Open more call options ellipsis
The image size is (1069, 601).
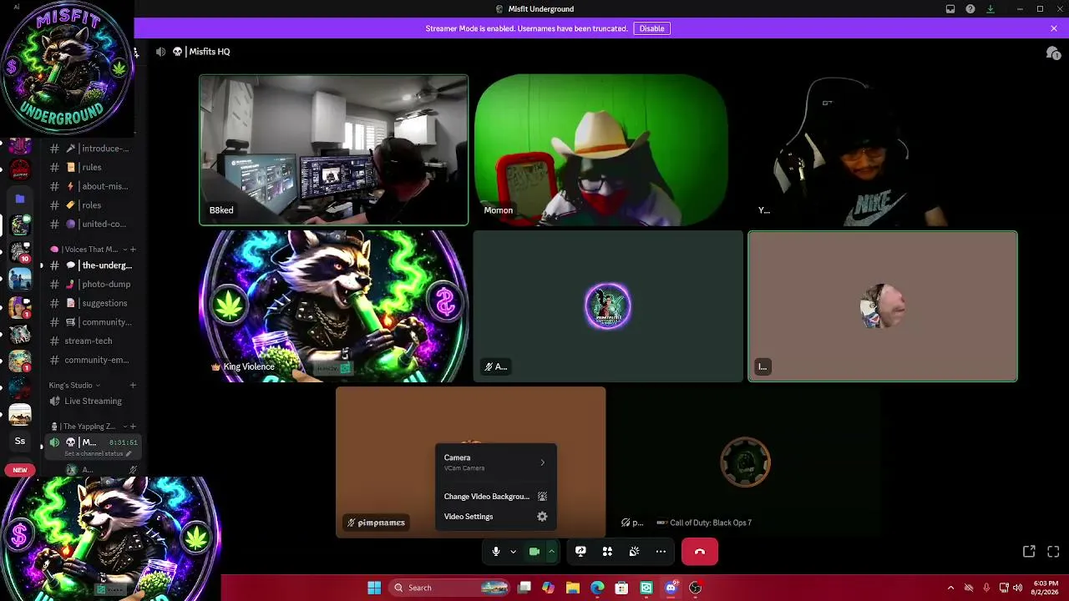pos(661,552)
